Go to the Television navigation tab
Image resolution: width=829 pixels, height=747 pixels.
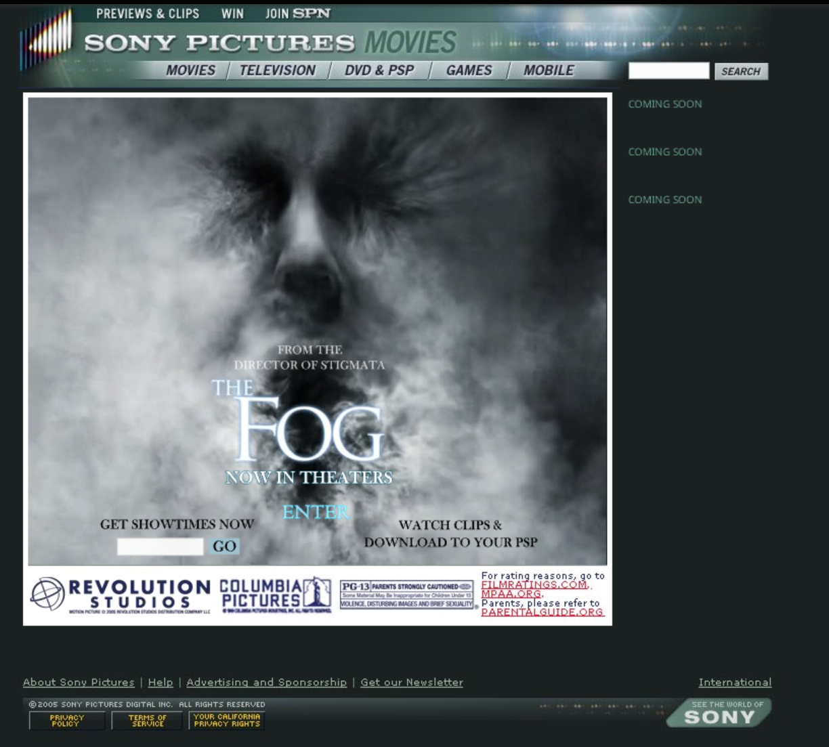277,70
